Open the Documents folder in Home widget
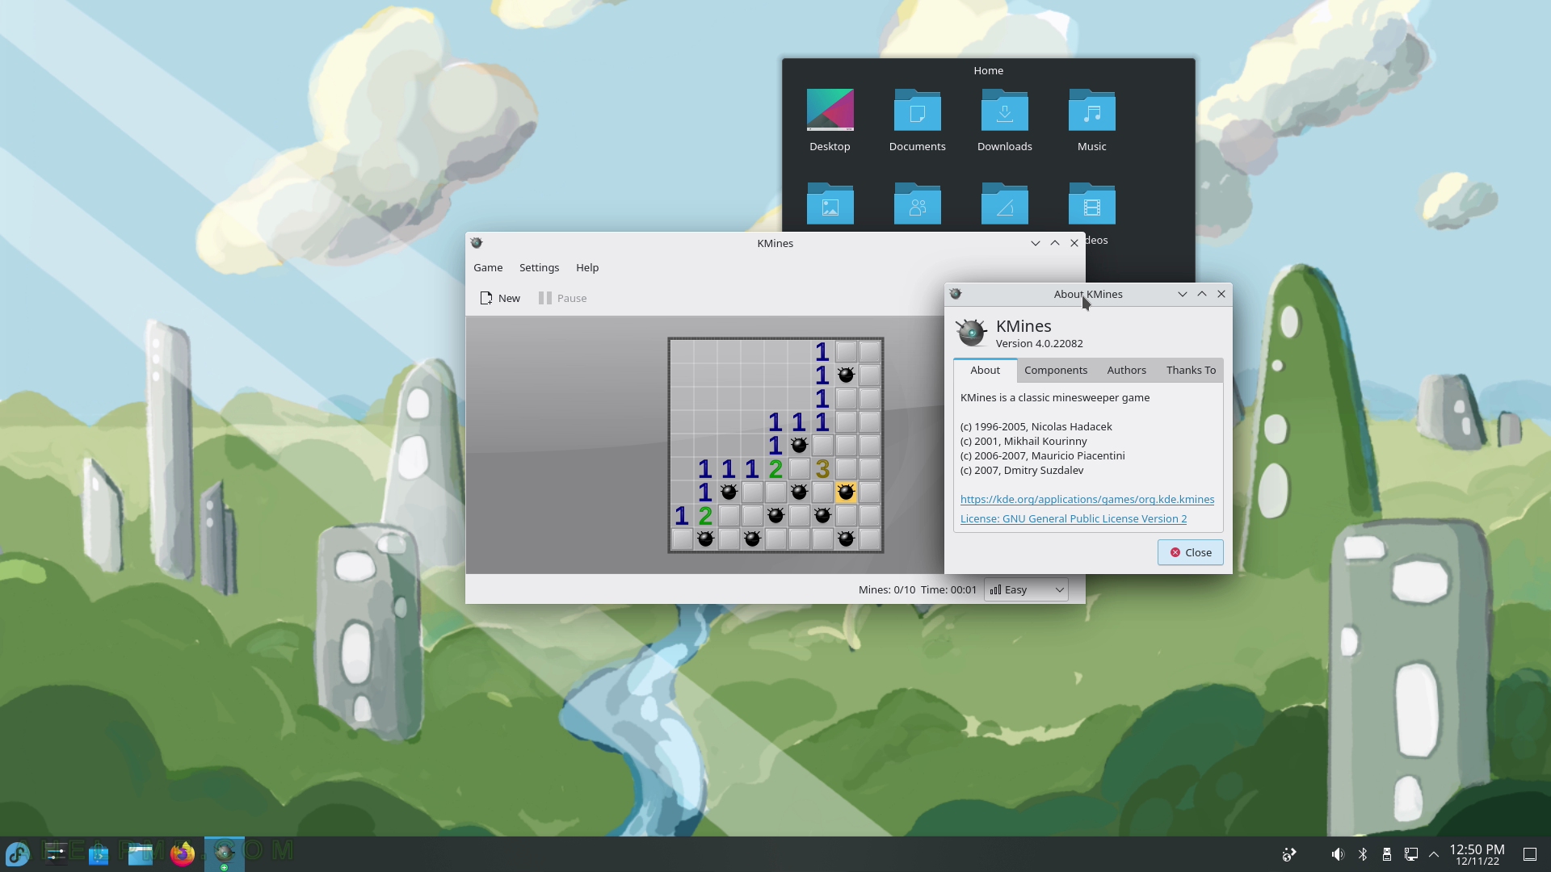The width and height of the screenshot is (1551, 872). [x=917, y=119]
